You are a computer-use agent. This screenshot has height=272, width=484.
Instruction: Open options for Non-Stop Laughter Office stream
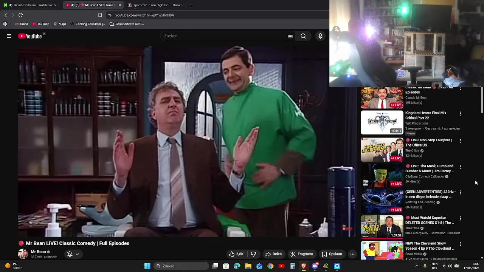click(460, 141)
